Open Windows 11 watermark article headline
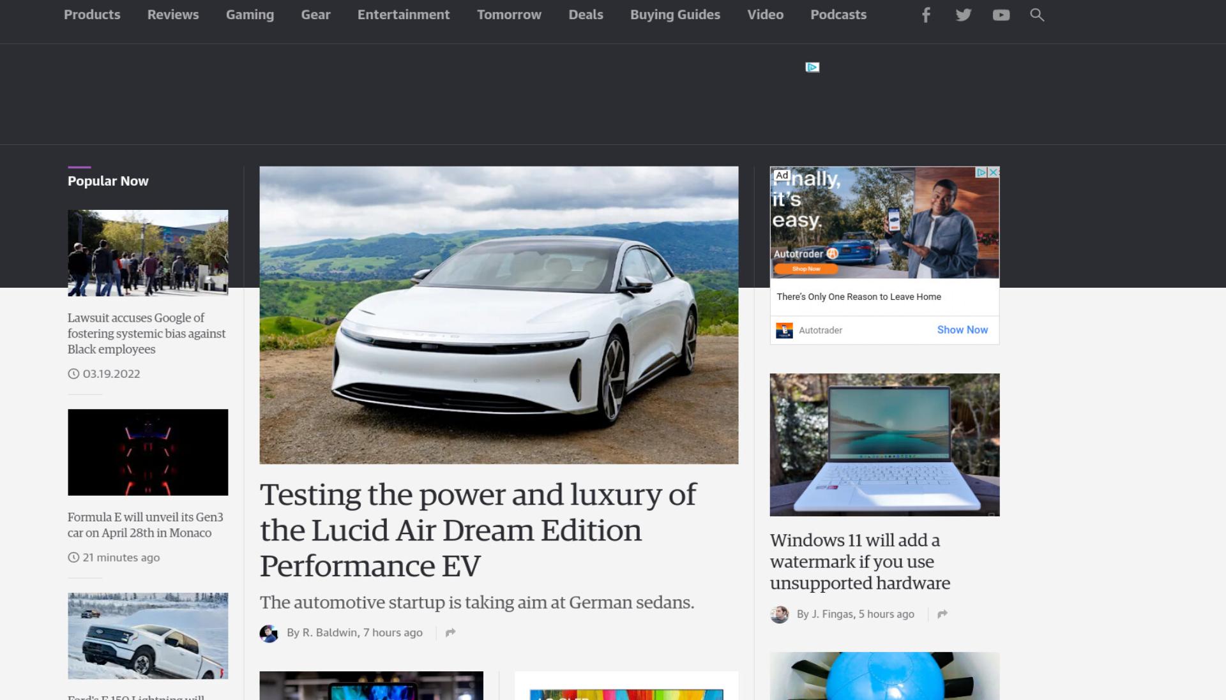Screen dimensions: 1226x700 point(859,562)
